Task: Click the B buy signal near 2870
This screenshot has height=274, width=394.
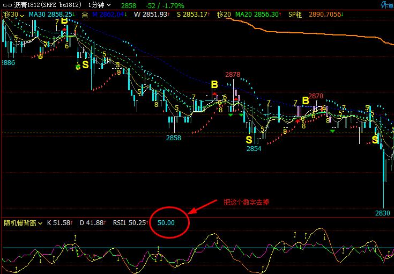Action: point(306,101)
